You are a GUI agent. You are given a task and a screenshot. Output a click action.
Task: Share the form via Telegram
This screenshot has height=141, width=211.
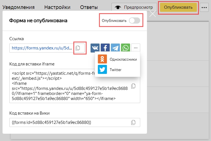115,48
